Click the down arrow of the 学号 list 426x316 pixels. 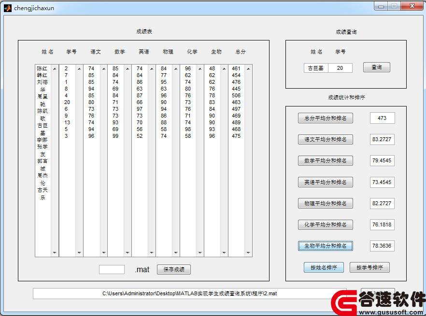tap(79, 252)
